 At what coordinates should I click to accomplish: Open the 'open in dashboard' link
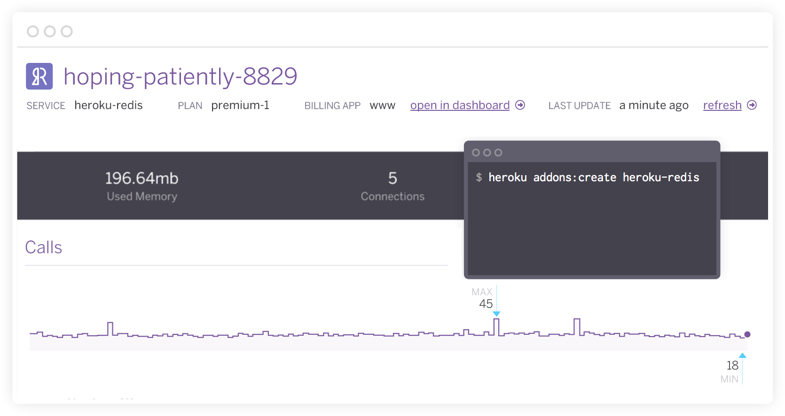coord(460,105)
